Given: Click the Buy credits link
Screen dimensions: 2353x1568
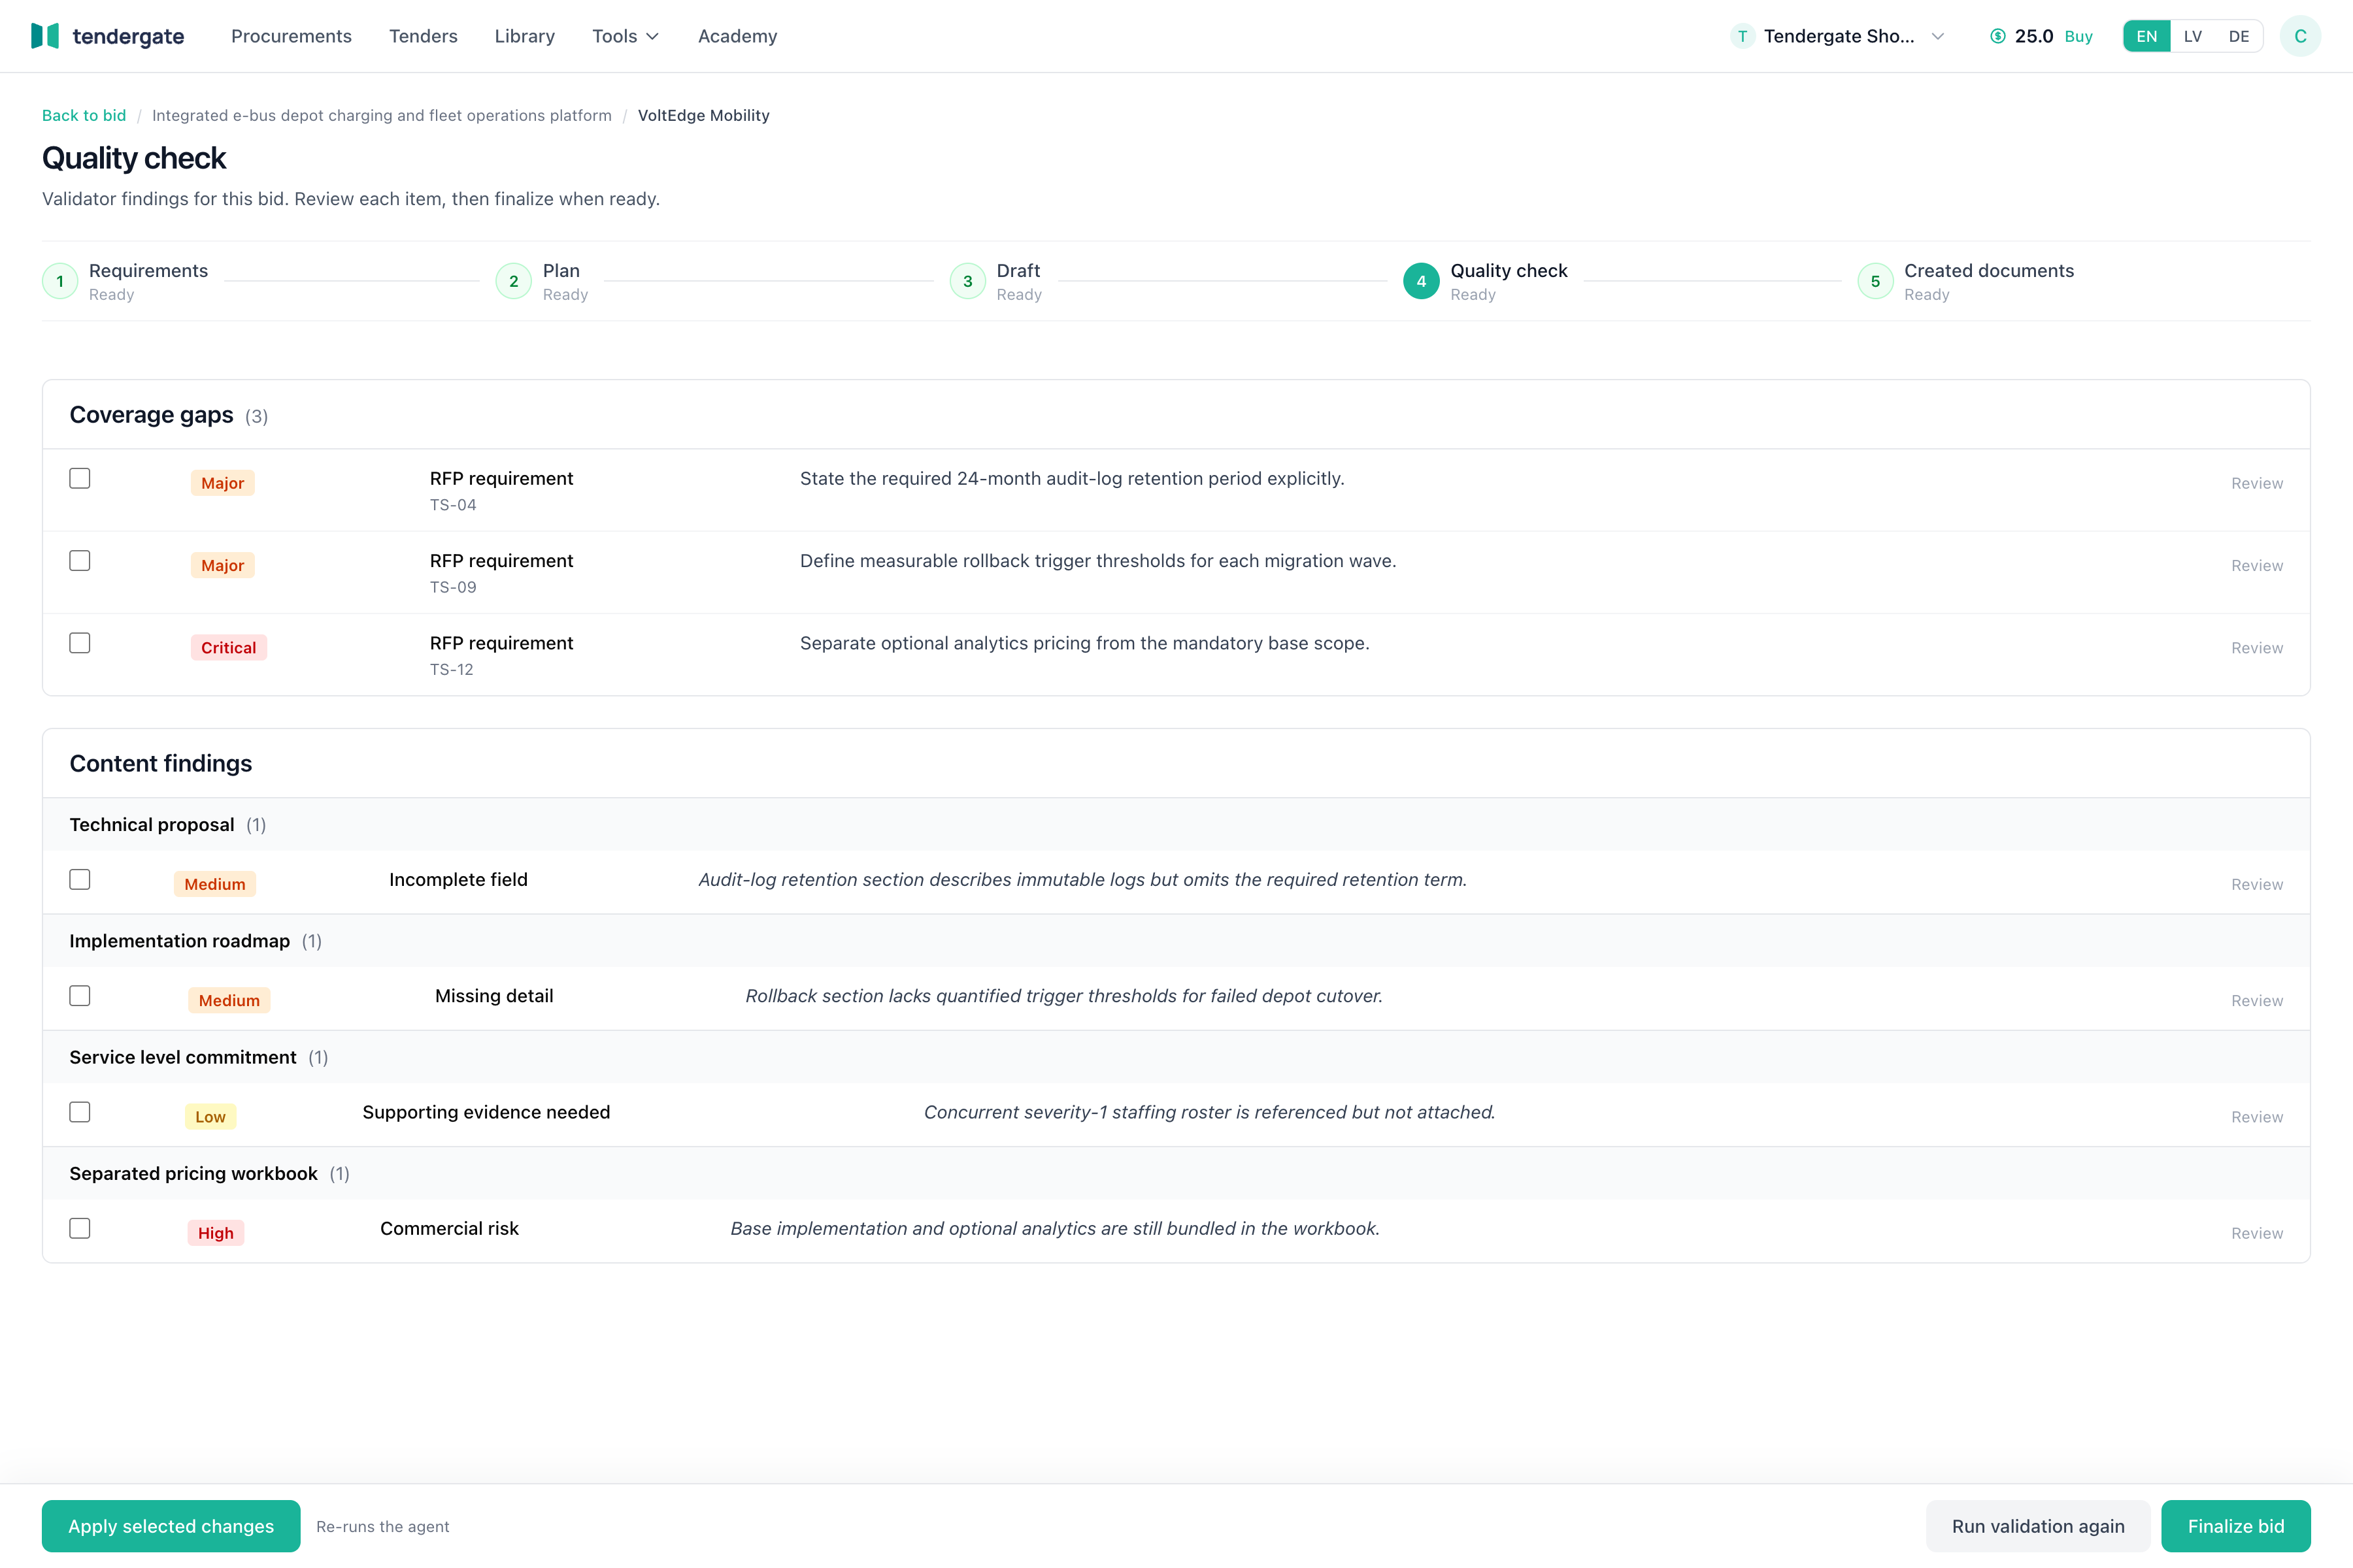Looking at the screenshot, I should pos(2078,36).
